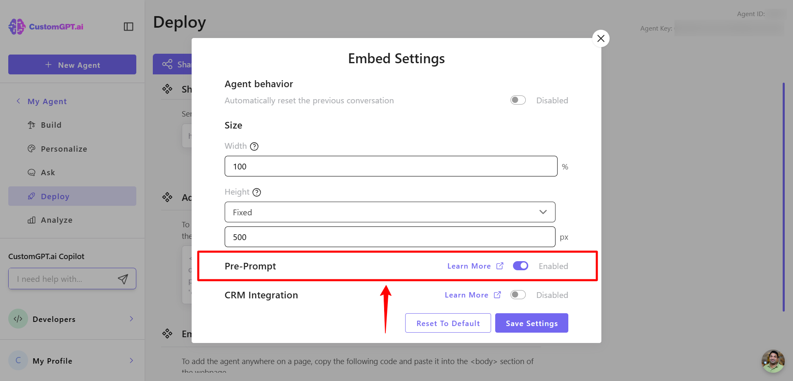Close the Embed Settings dialog

601,38
